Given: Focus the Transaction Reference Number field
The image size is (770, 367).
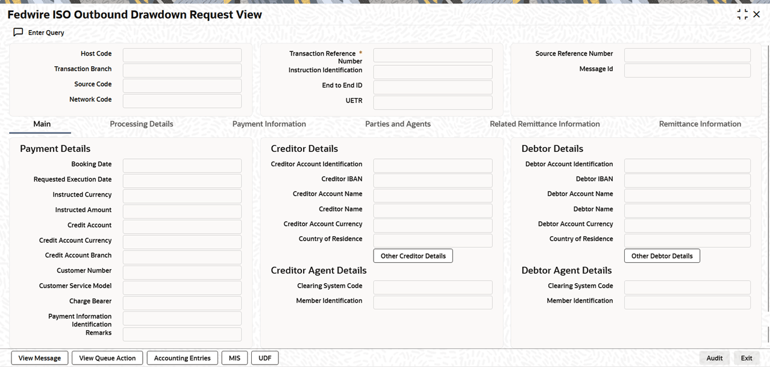Looking at the screenshot, I should pyautogui.click(x=433, y=55).
